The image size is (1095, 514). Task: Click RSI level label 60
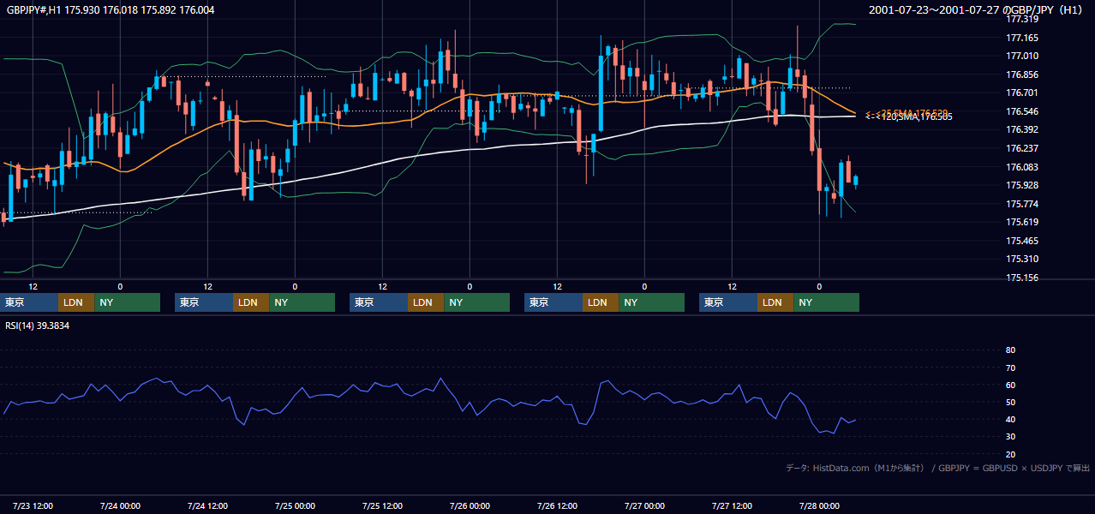[1010, 385]
